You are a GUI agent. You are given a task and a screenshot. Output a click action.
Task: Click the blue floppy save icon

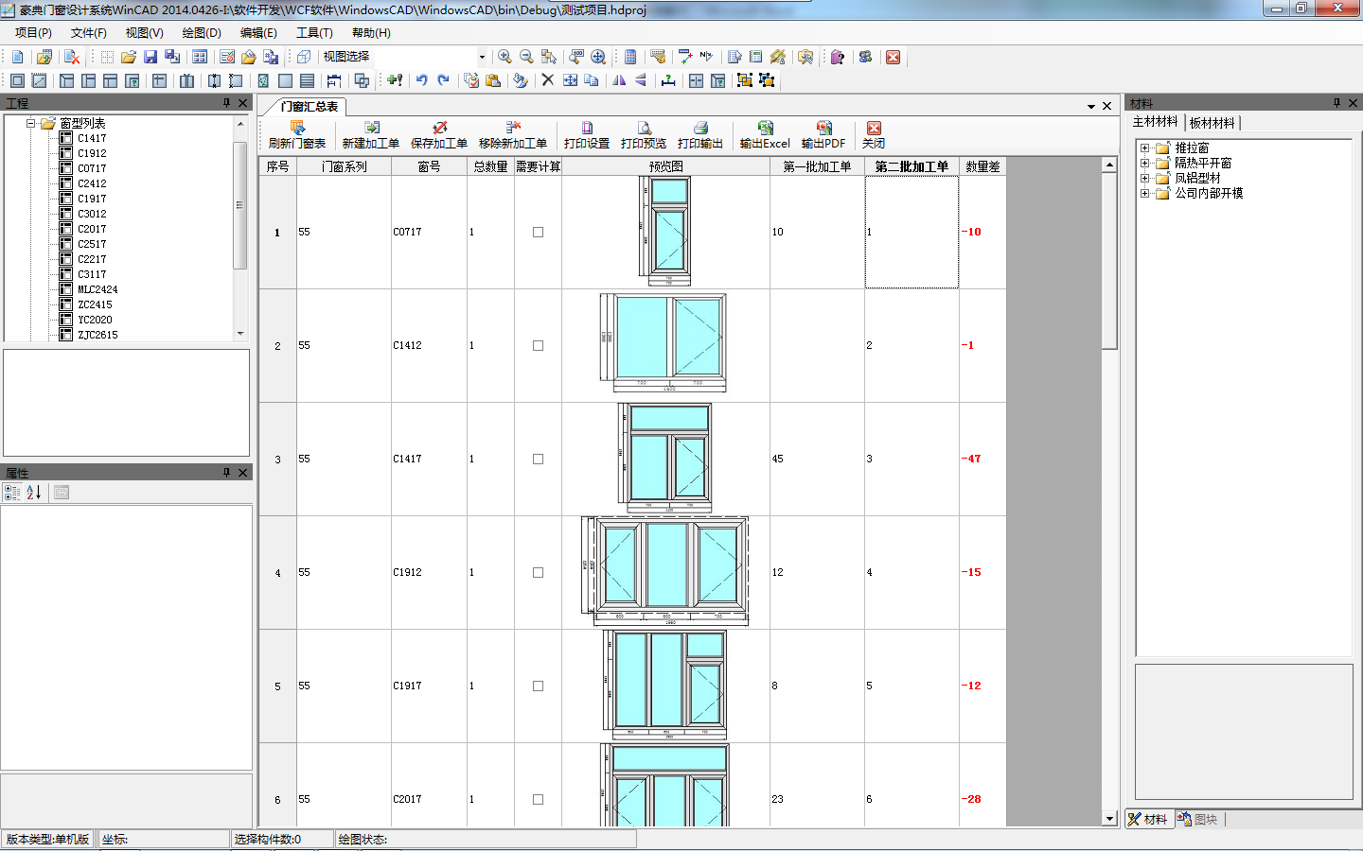click(x=150, y=57)
